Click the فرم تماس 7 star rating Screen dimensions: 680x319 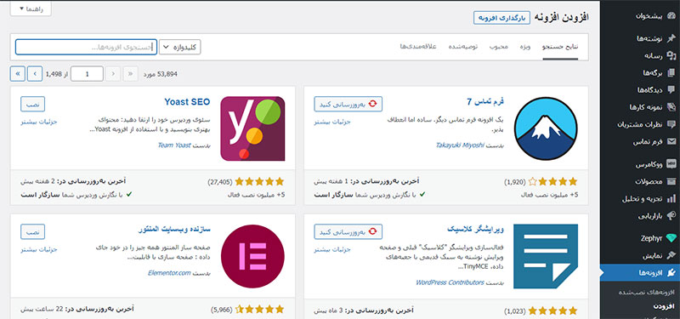pos(553,181)
